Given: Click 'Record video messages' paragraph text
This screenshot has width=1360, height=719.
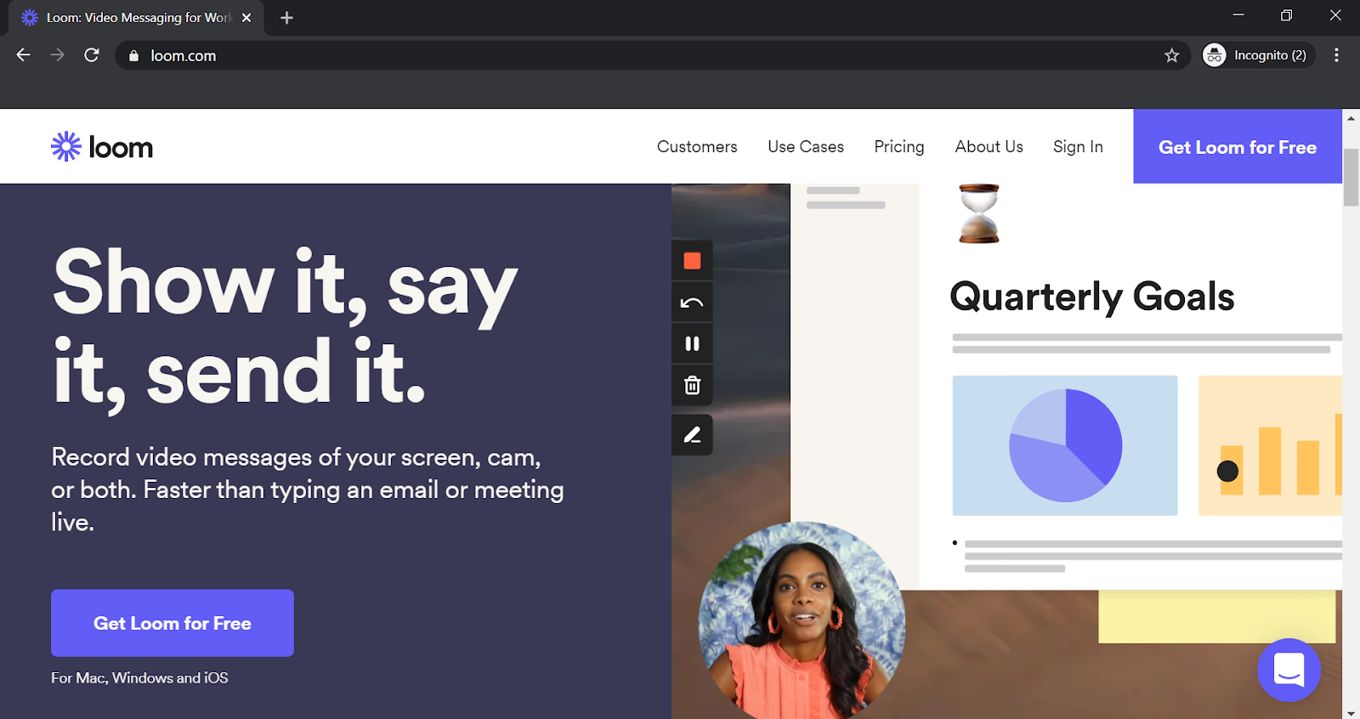Looking at the screenshot, I should (308, 490).
